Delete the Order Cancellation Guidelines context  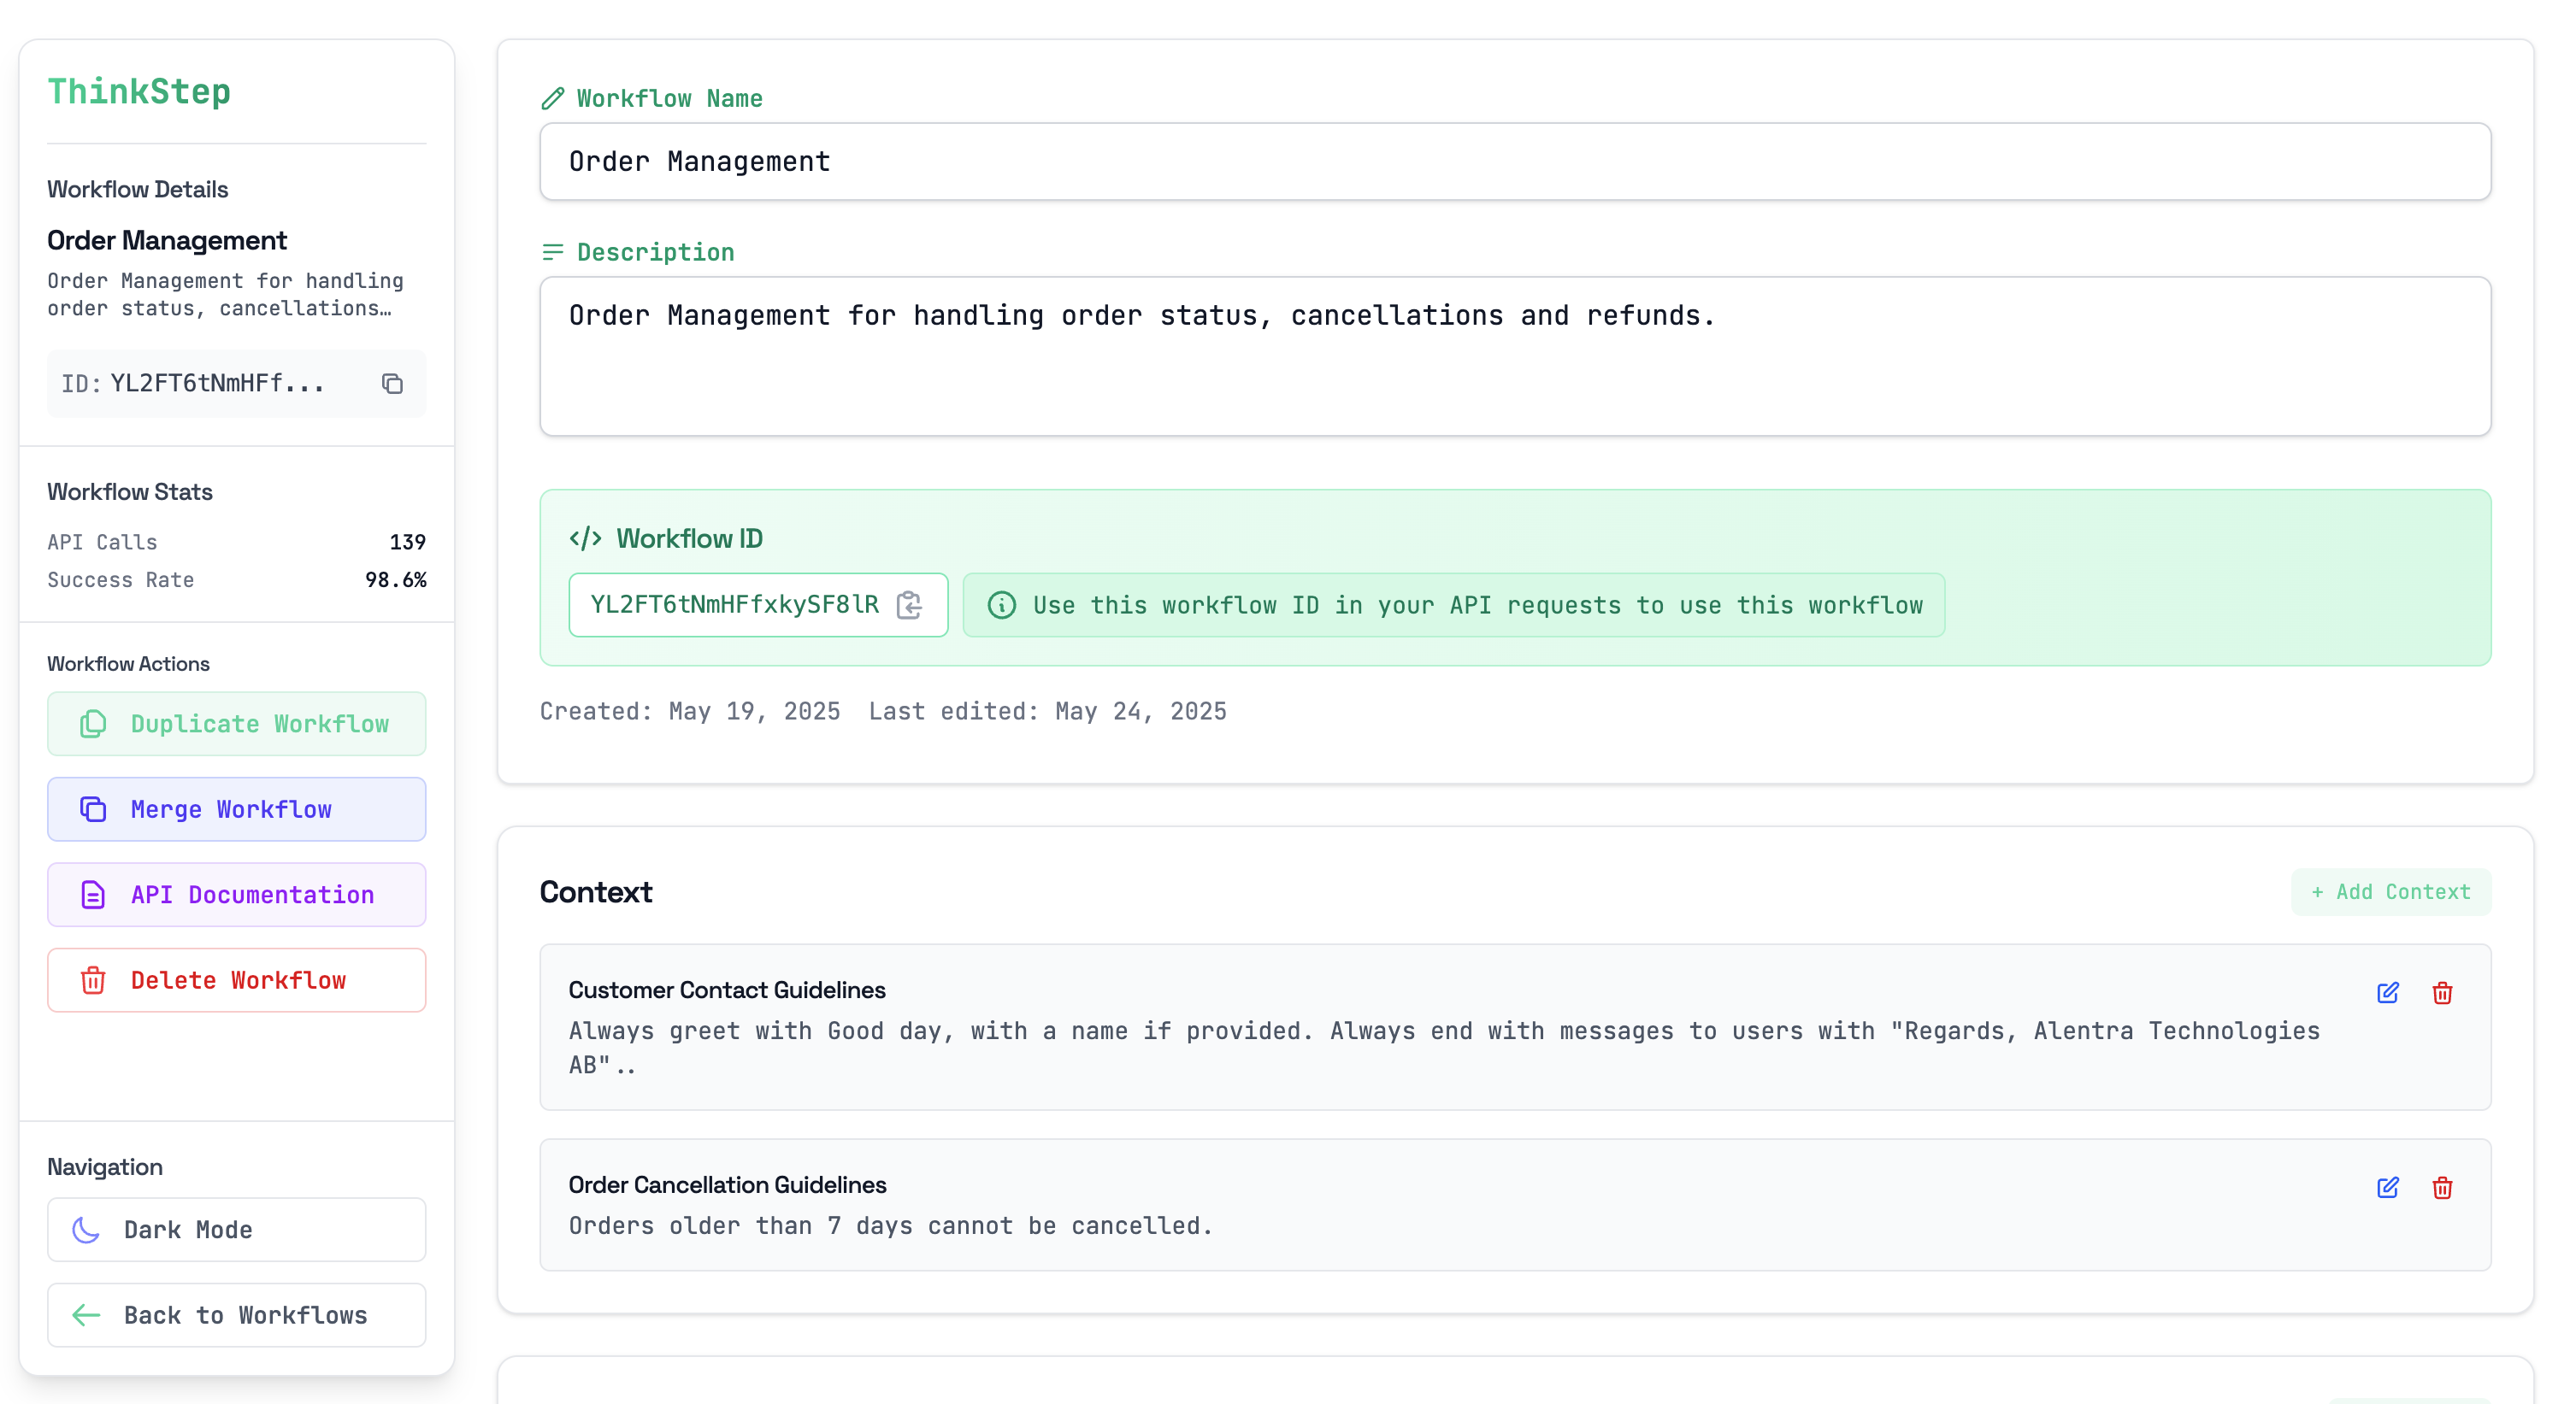point(2442,1187)
